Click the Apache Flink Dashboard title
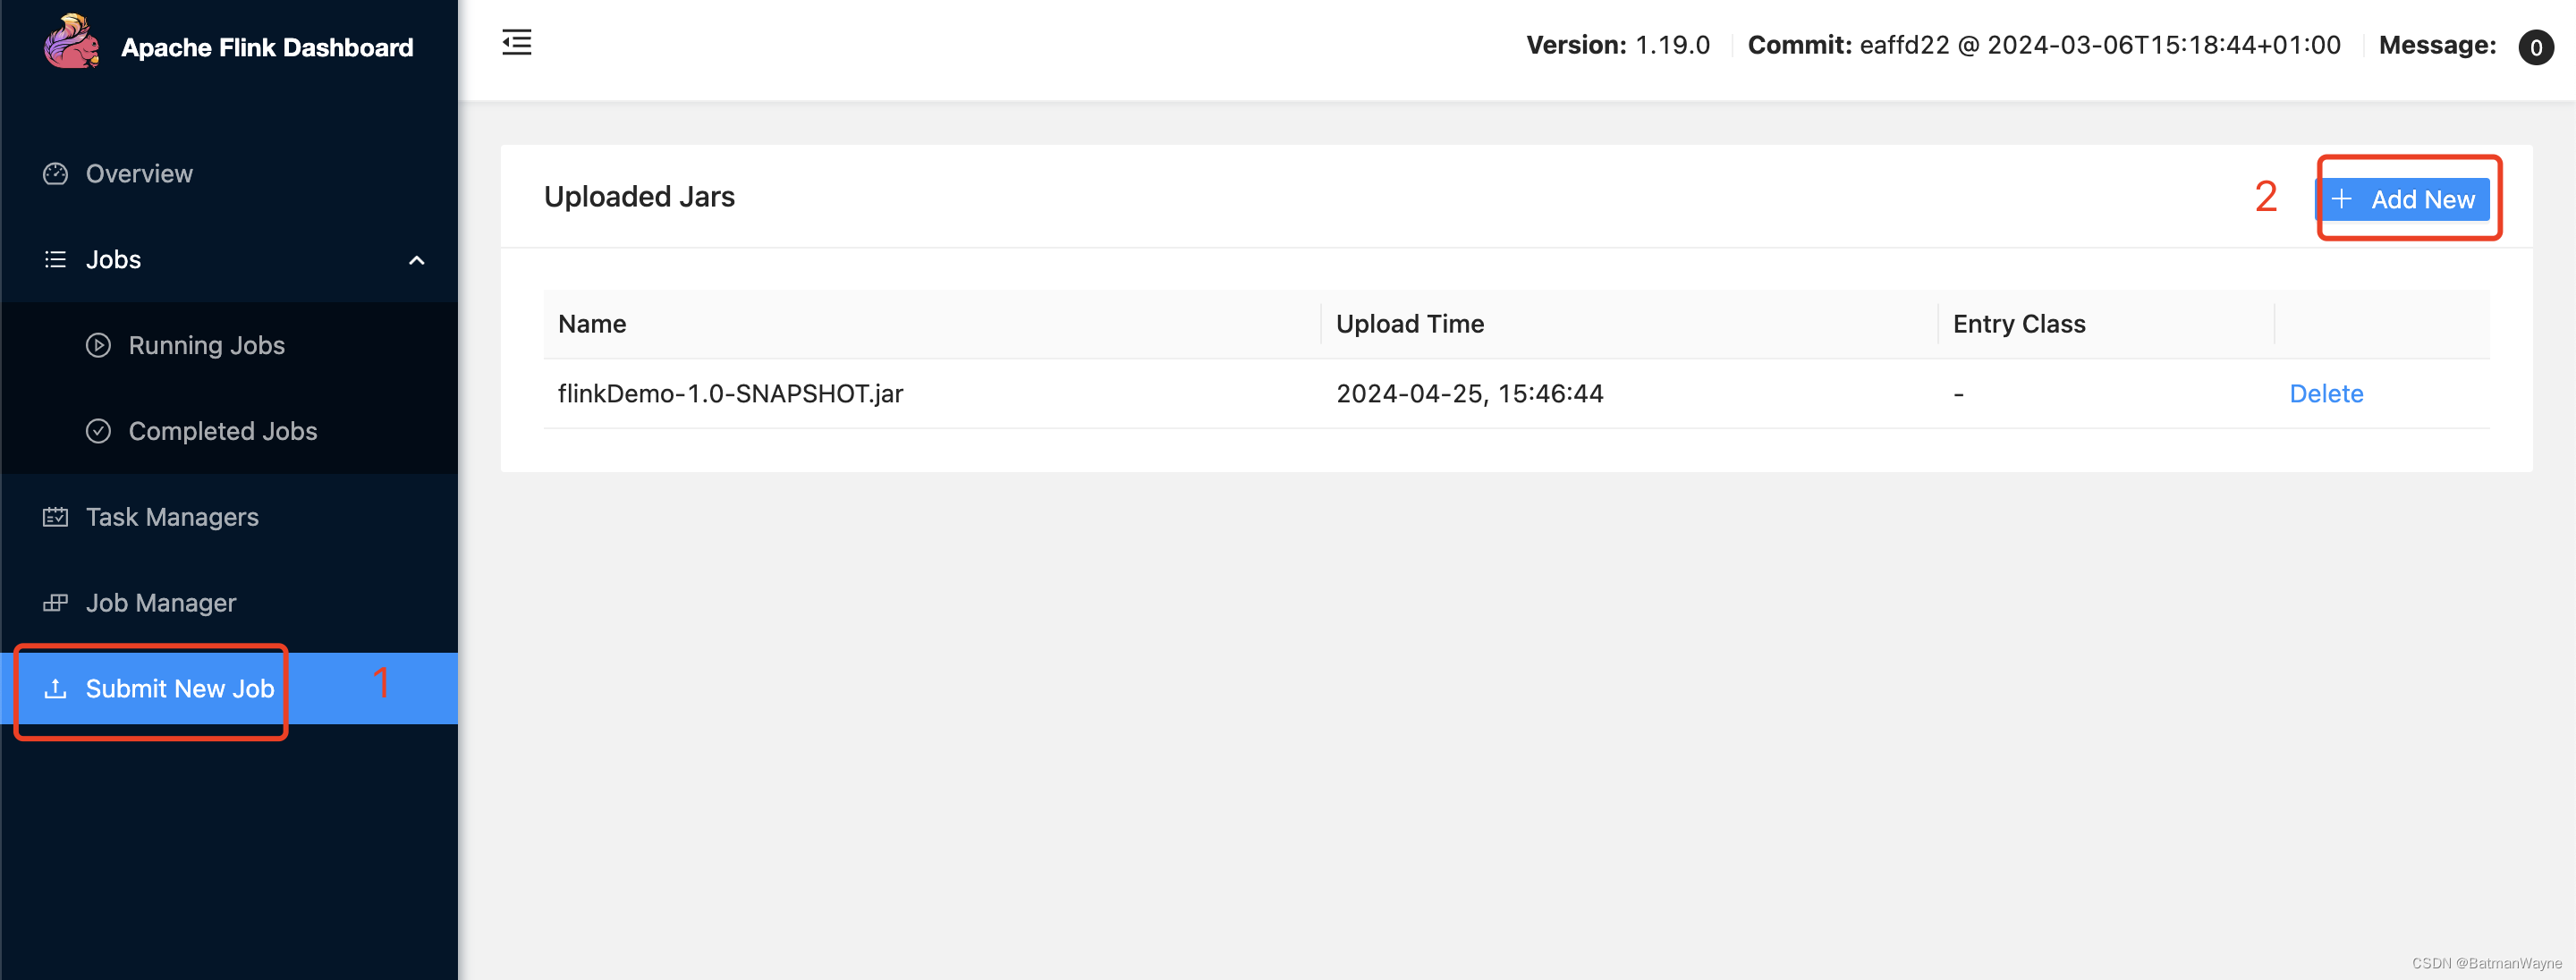 click(x=267, y=47)
